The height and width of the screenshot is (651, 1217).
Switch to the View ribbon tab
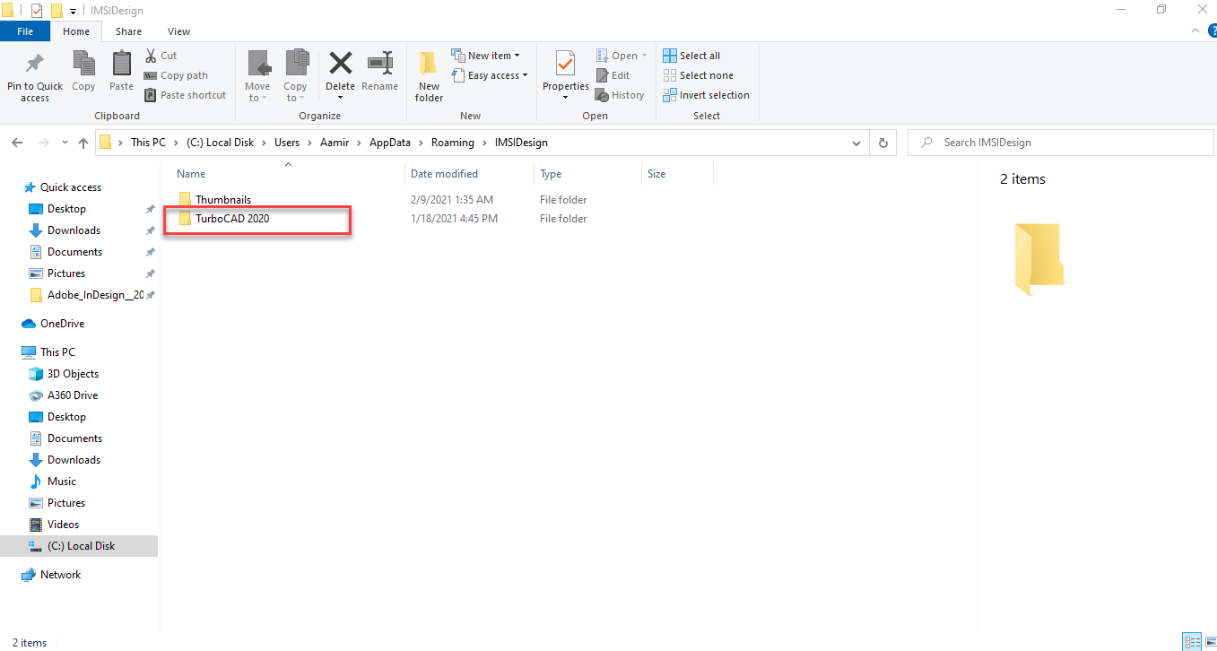[178, 31]
